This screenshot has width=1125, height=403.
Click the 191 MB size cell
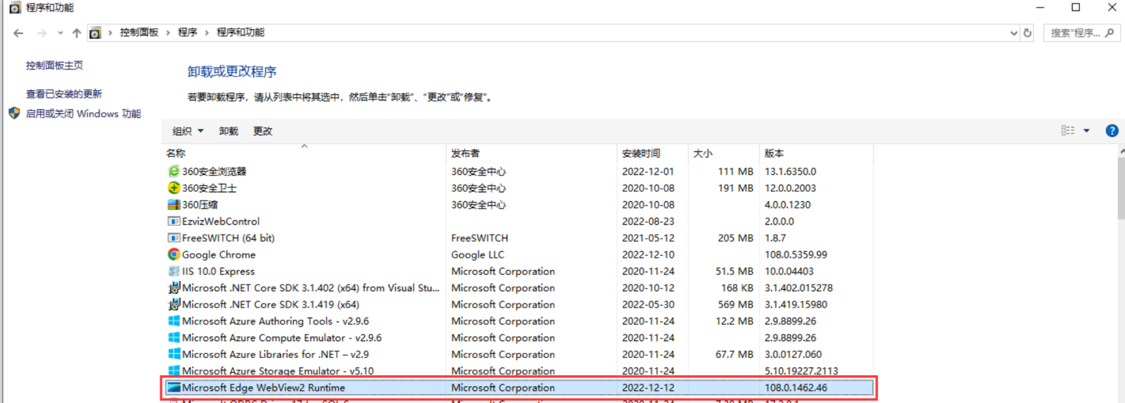click(736, 188)
